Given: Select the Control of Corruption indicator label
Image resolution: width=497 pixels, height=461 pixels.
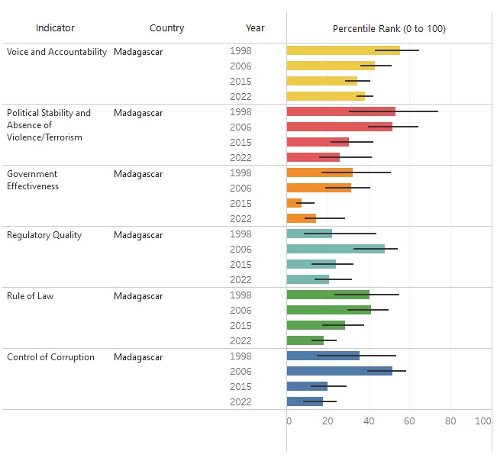Looking at the screenshot, I should click(x=50, y=357).
